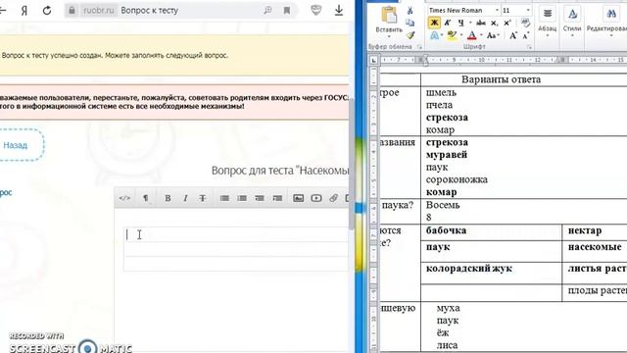
Task: Click Восемь in Word table
Action: pyautogui.click(x=443, y=205)
